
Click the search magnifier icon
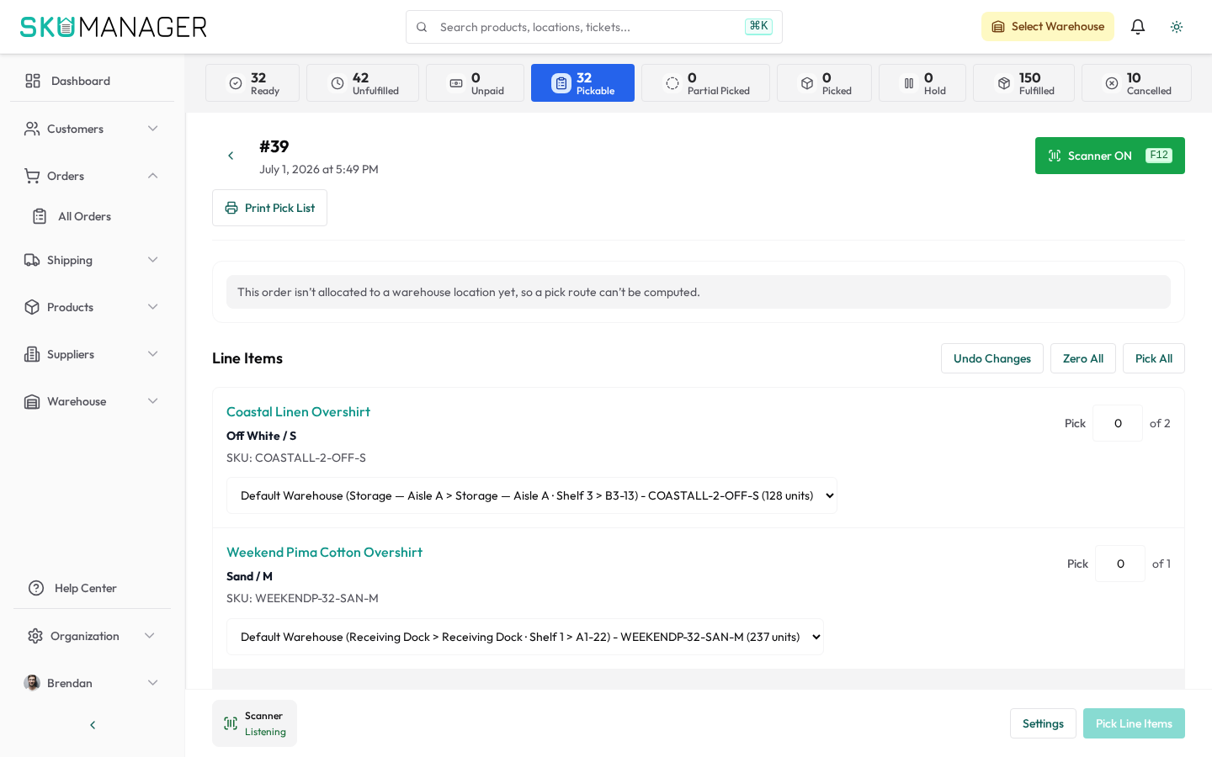[422, 27]
